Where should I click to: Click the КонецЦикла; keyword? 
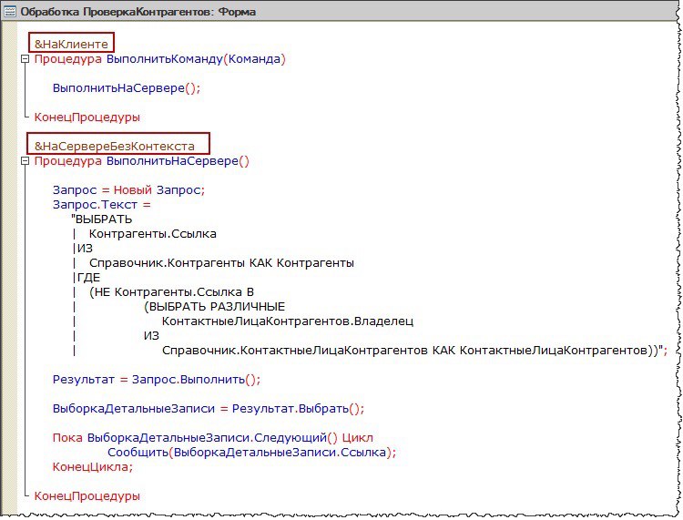[x=92, y=467]
